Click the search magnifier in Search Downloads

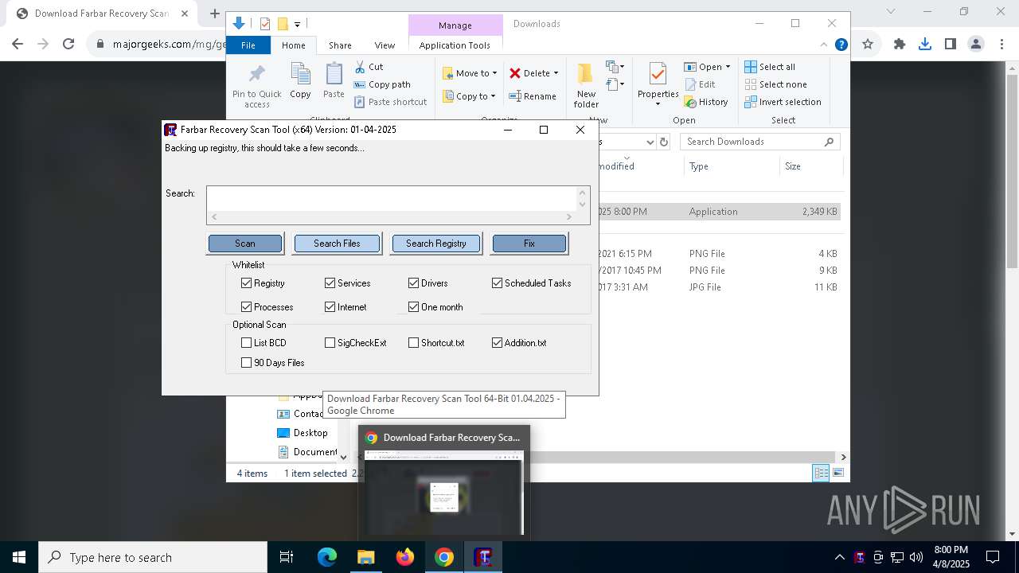pos(829,142)
